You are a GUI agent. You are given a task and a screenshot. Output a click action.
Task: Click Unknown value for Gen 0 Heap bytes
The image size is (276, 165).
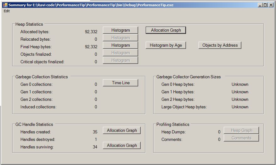pyautogui.click(x=240, y=84)
